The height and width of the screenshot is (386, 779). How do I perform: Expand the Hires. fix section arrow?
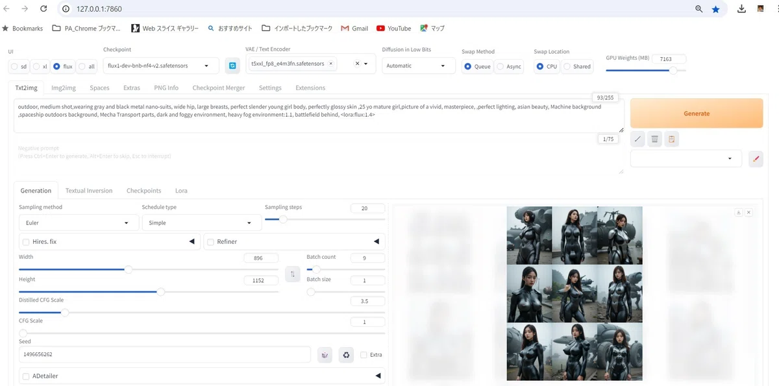[x=192, y=241]
